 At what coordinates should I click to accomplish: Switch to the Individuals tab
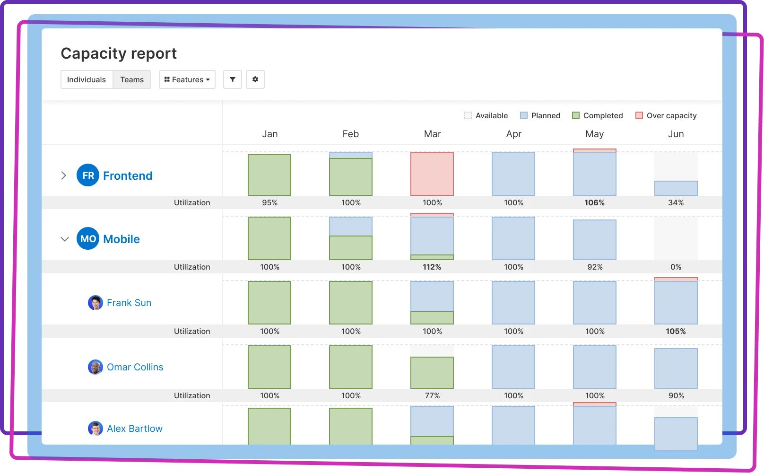pyautogui.click(x=87, y=79)
